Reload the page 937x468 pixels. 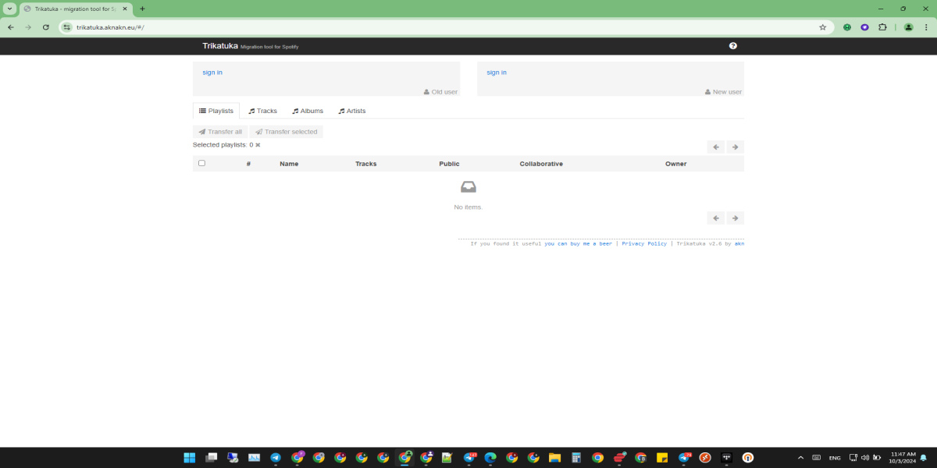[46, 27]
